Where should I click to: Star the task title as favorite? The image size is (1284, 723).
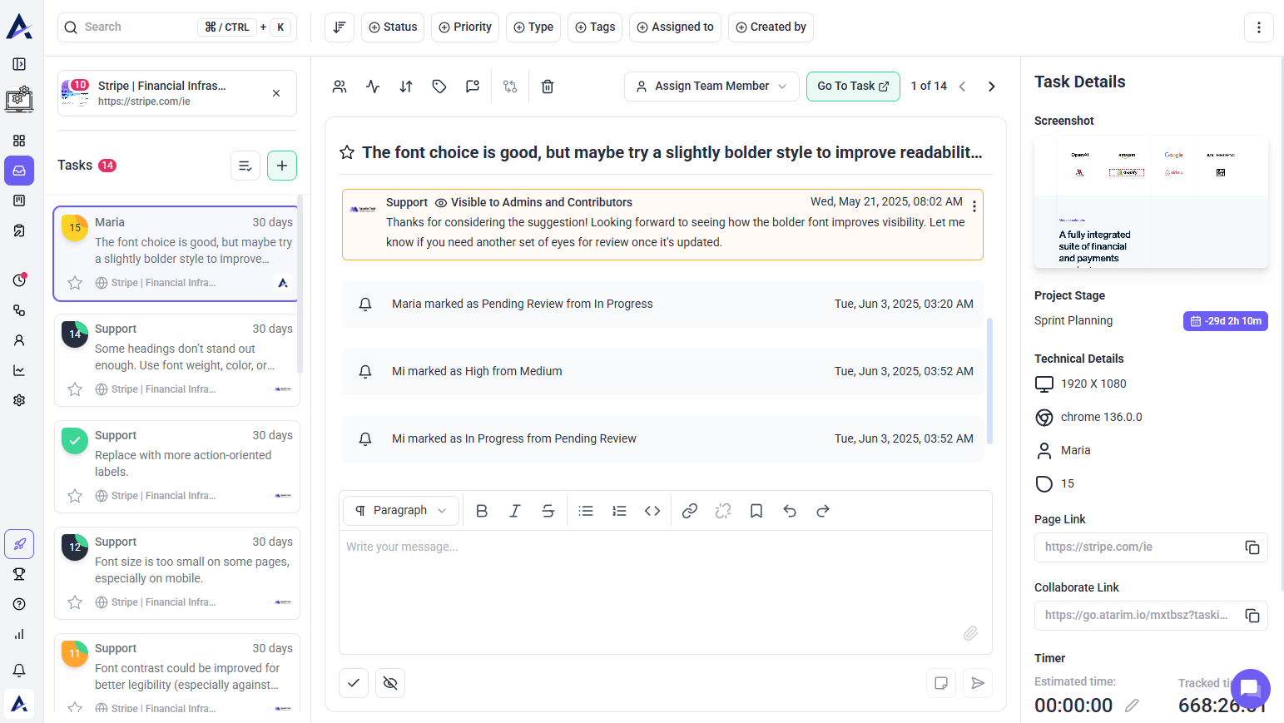347,152
